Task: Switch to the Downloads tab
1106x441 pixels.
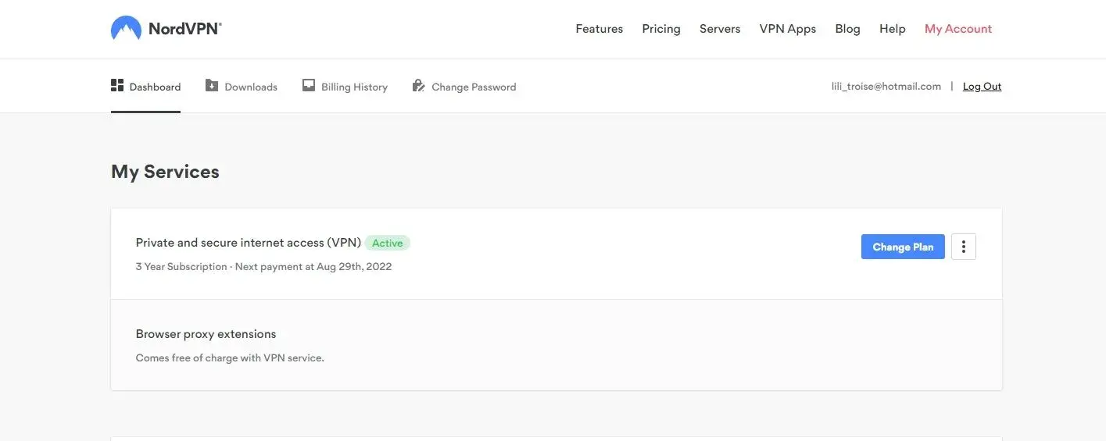Action: tap(242, 87)
